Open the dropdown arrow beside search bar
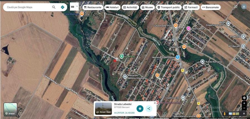The width and height of the screenshot is (250, 119). (x=77, y=6)
